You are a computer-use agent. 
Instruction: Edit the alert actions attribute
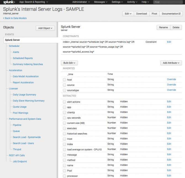point(169,101)
